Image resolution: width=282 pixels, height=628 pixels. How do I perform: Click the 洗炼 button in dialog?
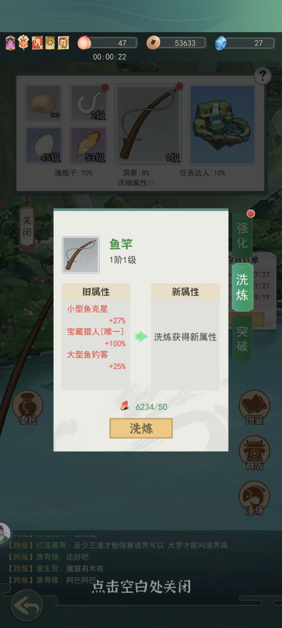[141, 428]
